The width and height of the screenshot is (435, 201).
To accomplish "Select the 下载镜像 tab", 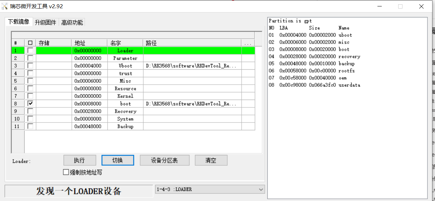I will tap(19, 22).
